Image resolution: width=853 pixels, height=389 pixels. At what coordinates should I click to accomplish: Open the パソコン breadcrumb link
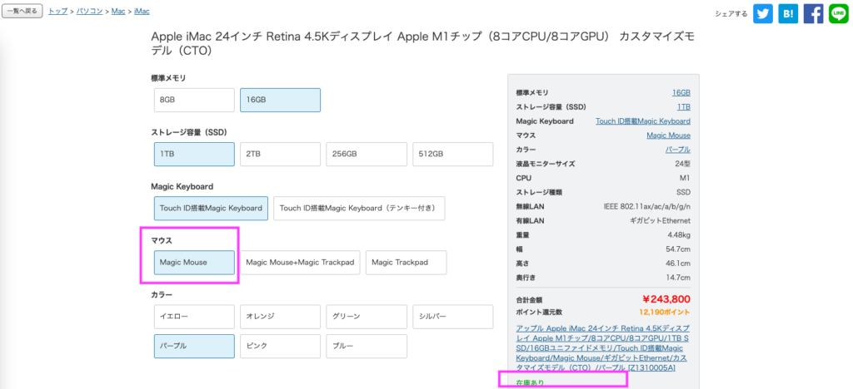tap(89, 12)
